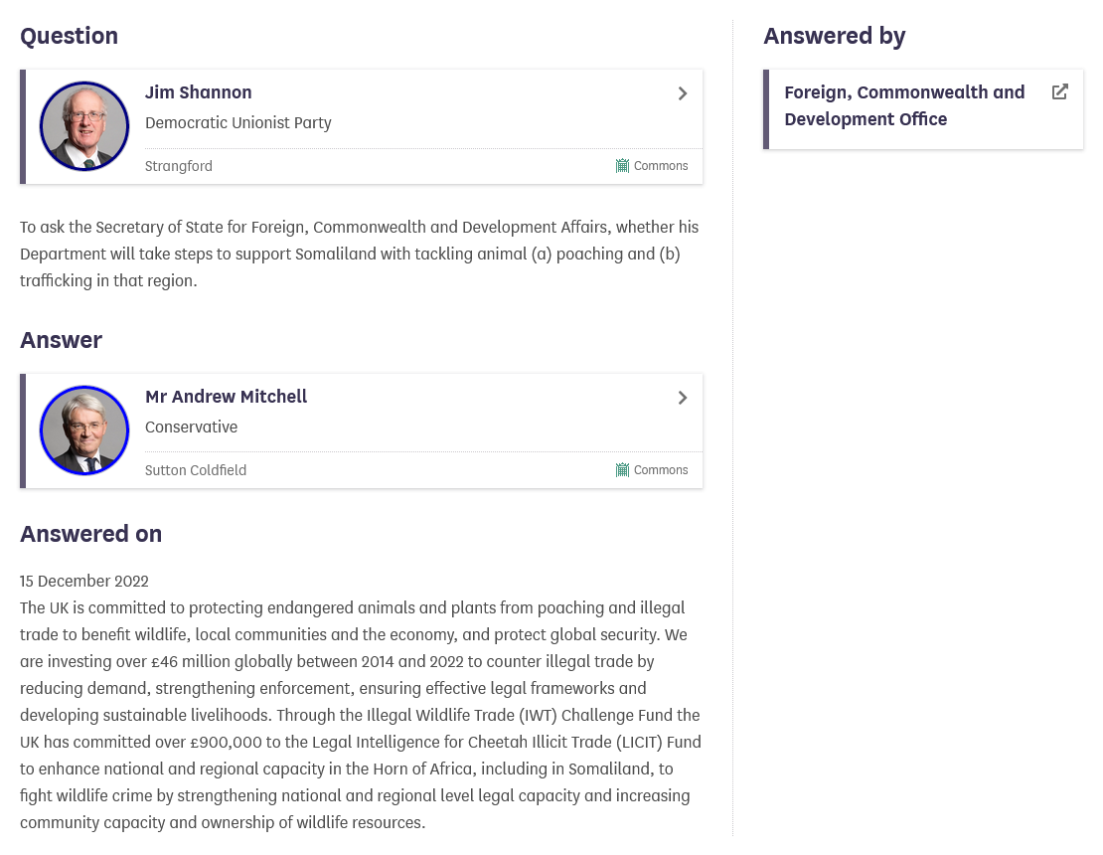Click the Mr Andrew Mitchell name heading
1103x855 pixels.
coord(226,397)
